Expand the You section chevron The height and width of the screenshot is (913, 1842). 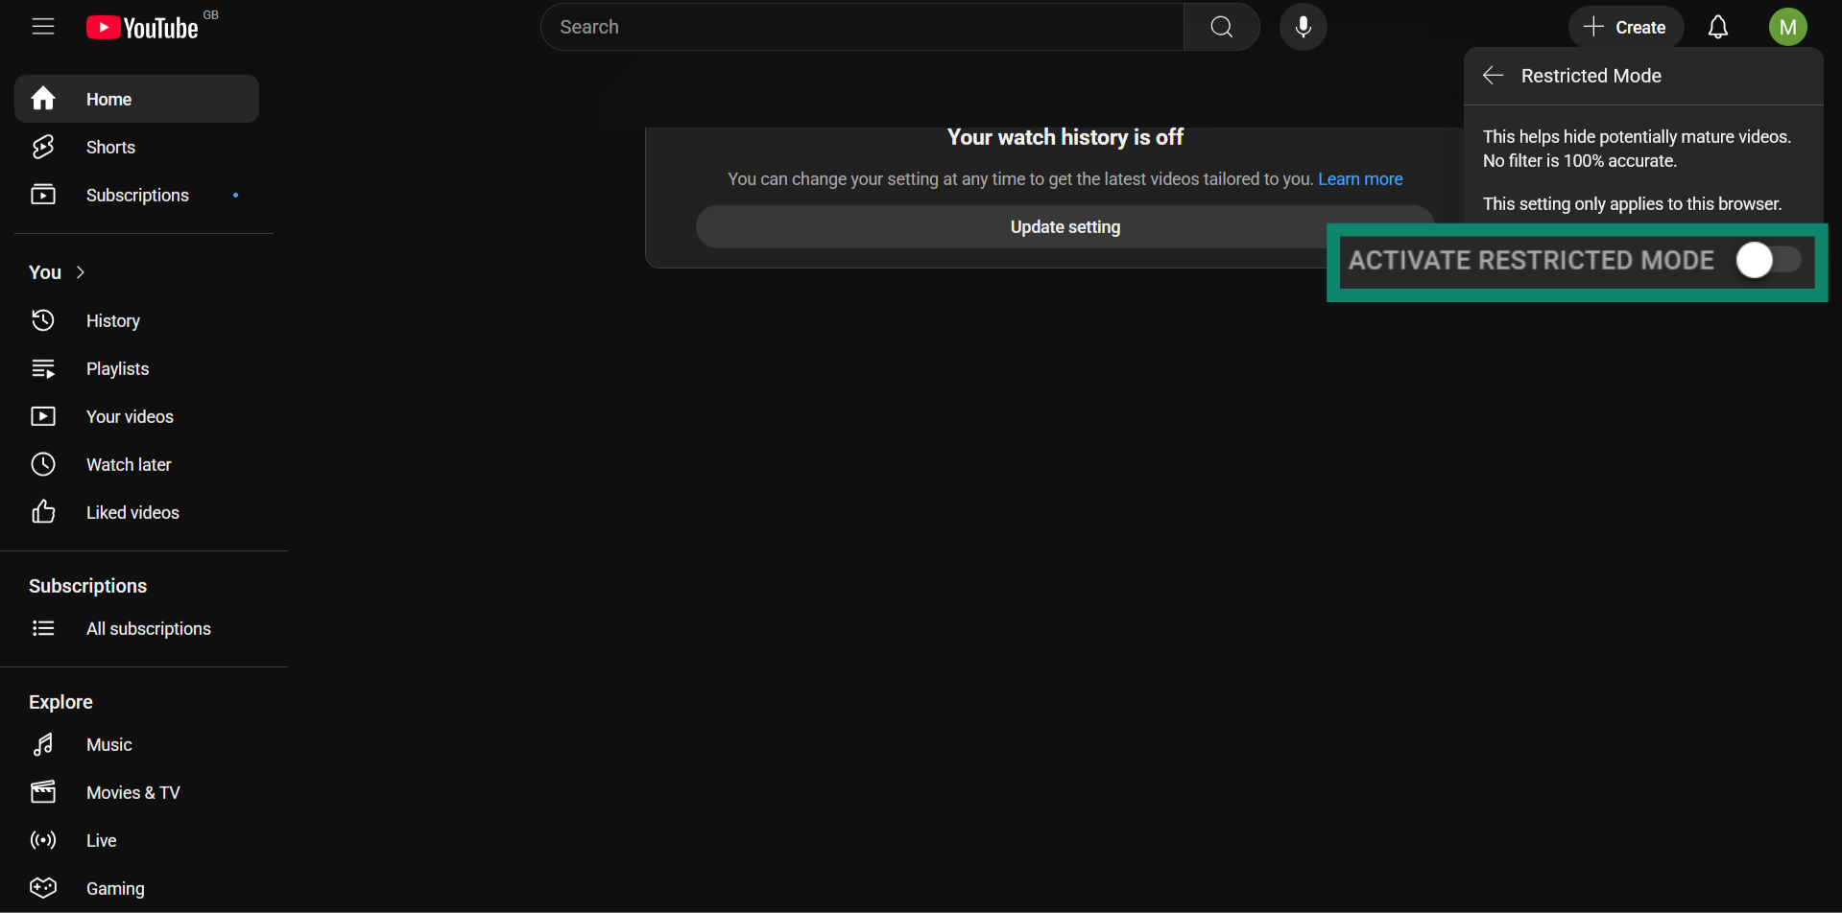click(x=79, y=271)
